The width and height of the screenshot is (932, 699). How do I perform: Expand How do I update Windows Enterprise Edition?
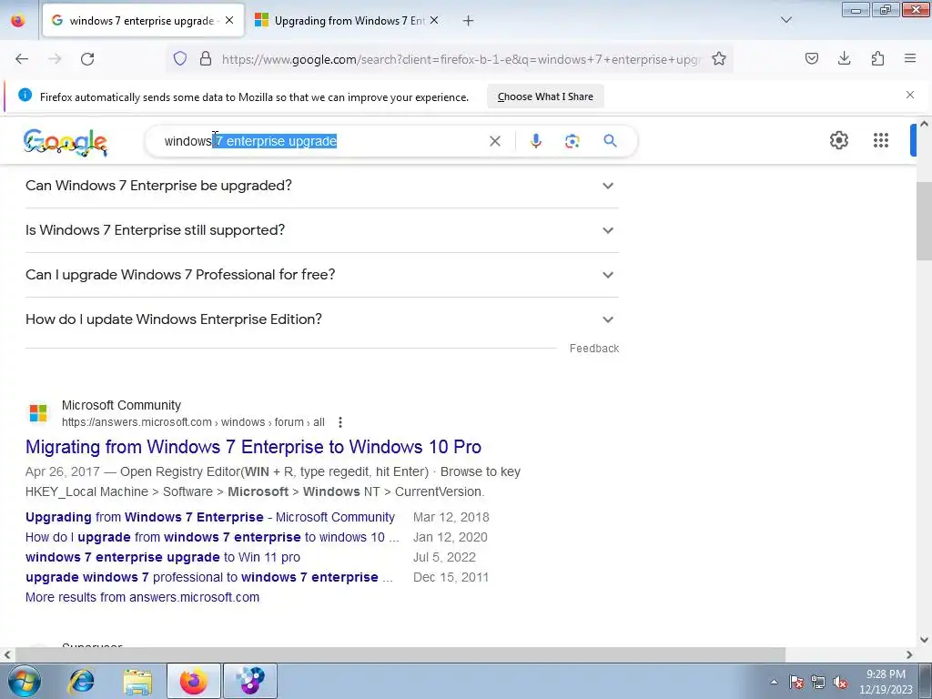tap(321, 319)
